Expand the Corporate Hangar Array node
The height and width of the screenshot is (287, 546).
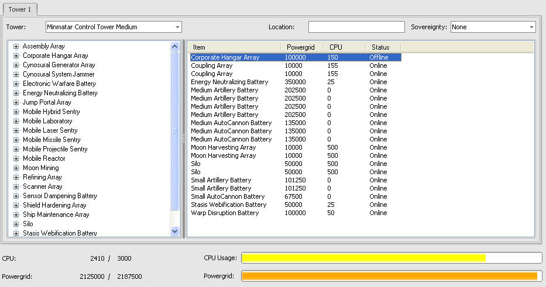(x=16, y=56)
